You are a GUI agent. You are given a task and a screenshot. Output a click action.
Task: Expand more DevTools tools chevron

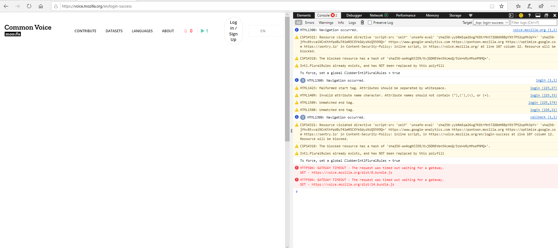point(471,15)
